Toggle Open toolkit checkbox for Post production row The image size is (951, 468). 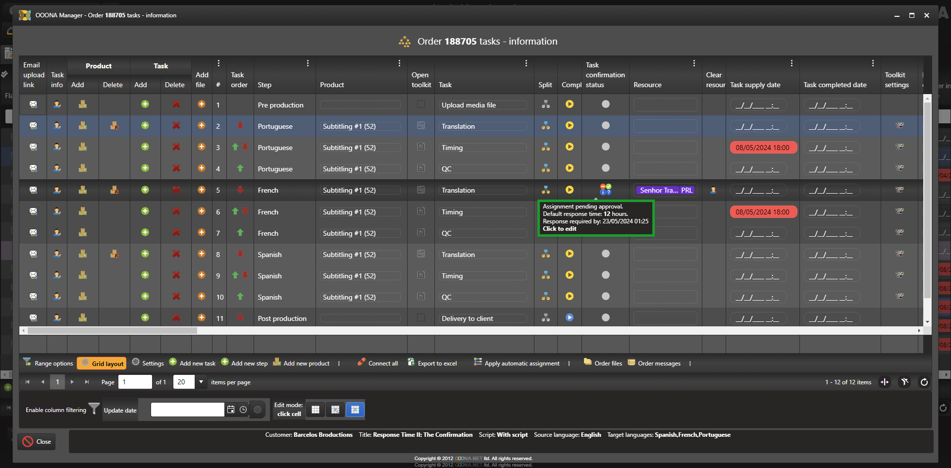[421, 318]
